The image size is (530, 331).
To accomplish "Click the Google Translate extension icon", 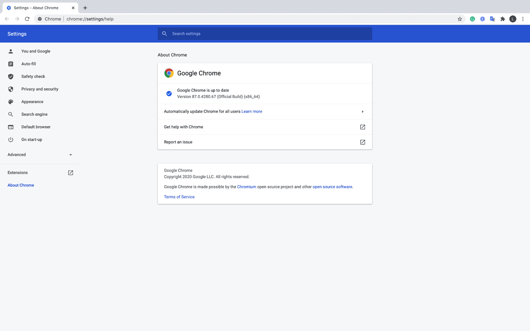I will tap(492, 19).
